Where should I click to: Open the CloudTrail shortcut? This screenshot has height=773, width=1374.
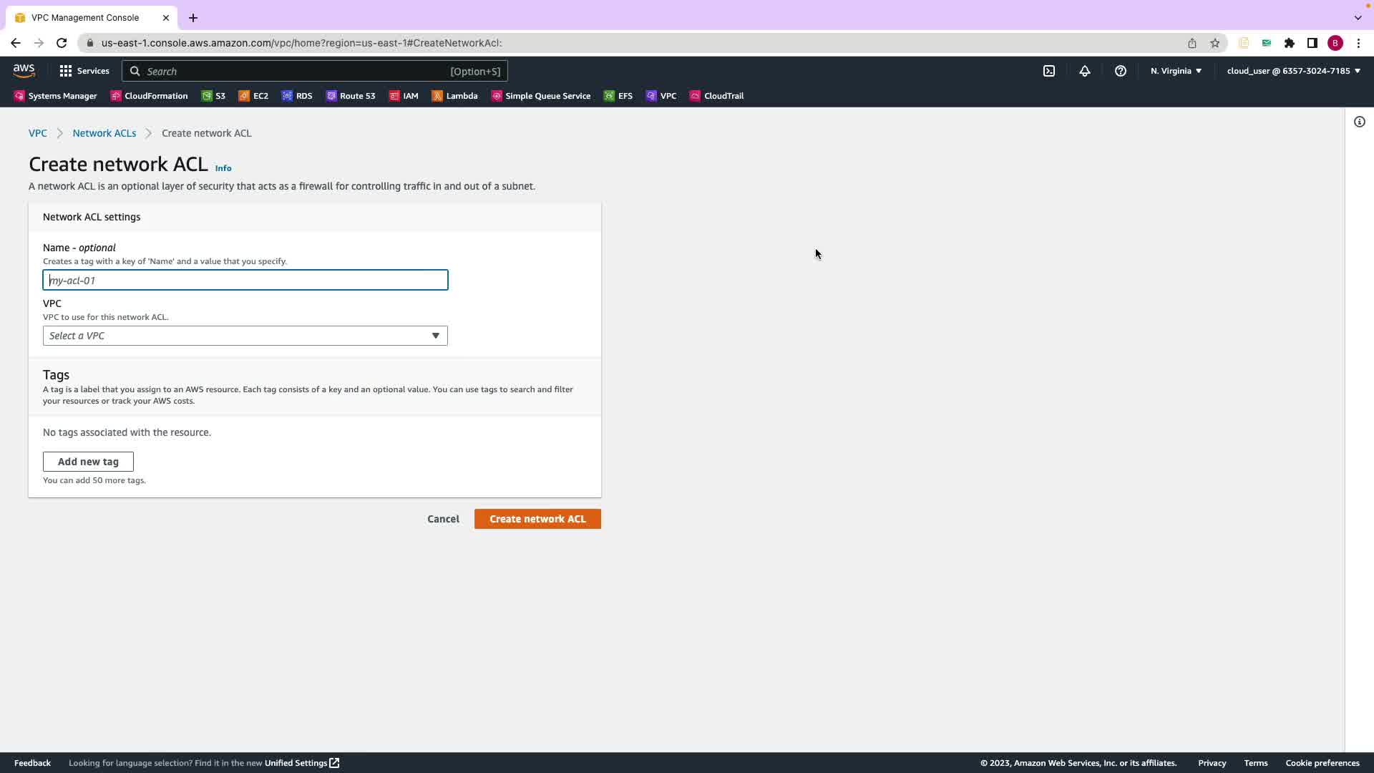(x=716, y=96)
